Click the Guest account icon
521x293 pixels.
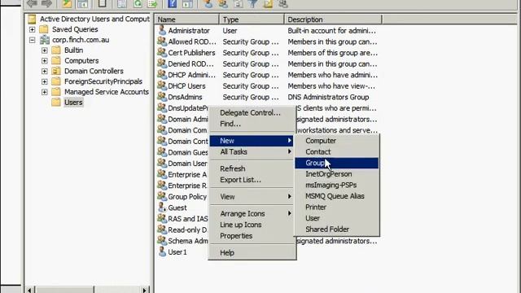click(x=162, y=208)
